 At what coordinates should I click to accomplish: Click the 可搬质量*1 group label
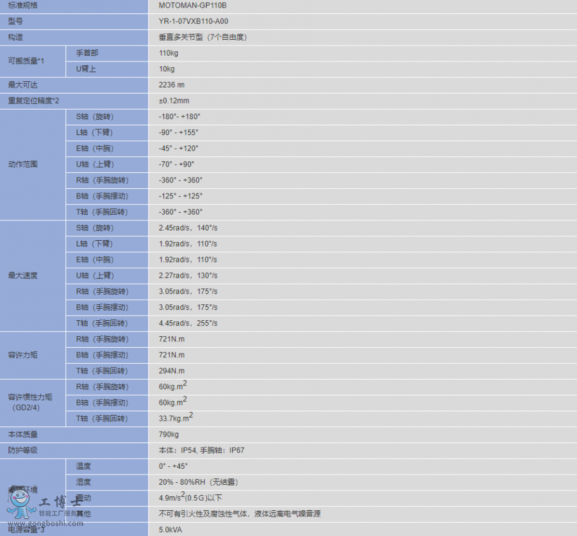pos(26,61)
